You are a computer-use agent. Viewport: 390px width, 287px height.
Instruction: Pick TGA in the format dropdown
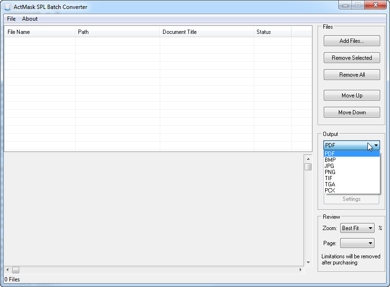click(351, 184)
